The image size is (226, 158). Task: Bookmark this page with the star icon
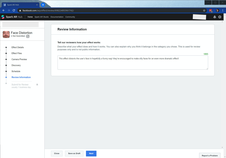(204, 11)
